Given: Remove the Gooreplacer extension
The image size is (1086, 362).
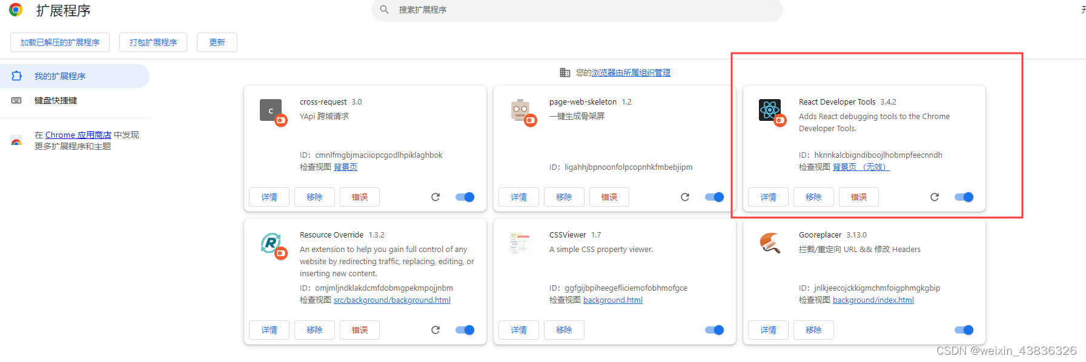Looking at the screenshot, I should 813,330.
